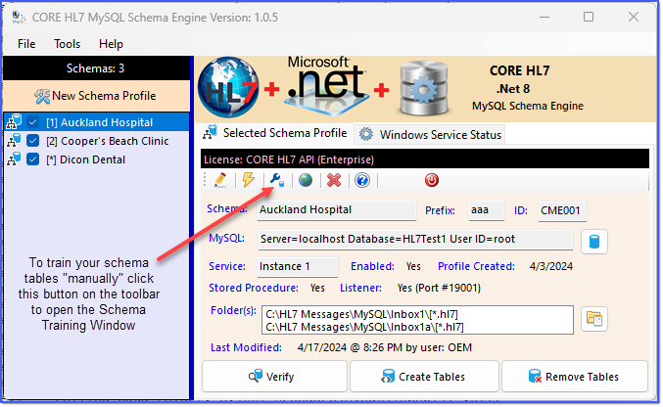Click the Microsoft .net logo in banner
This screenshot has width=663, height=407.
click(325, 84)
